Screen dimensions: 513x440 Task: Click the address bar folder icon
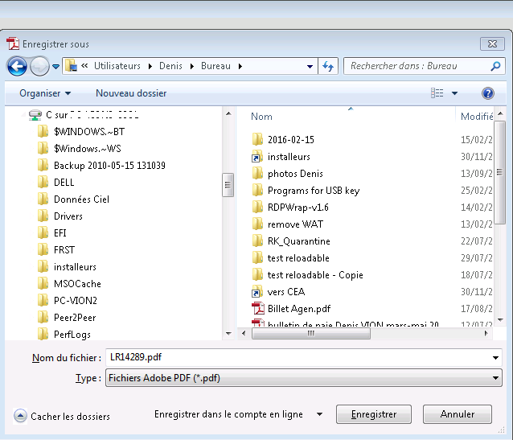(71, 66)
